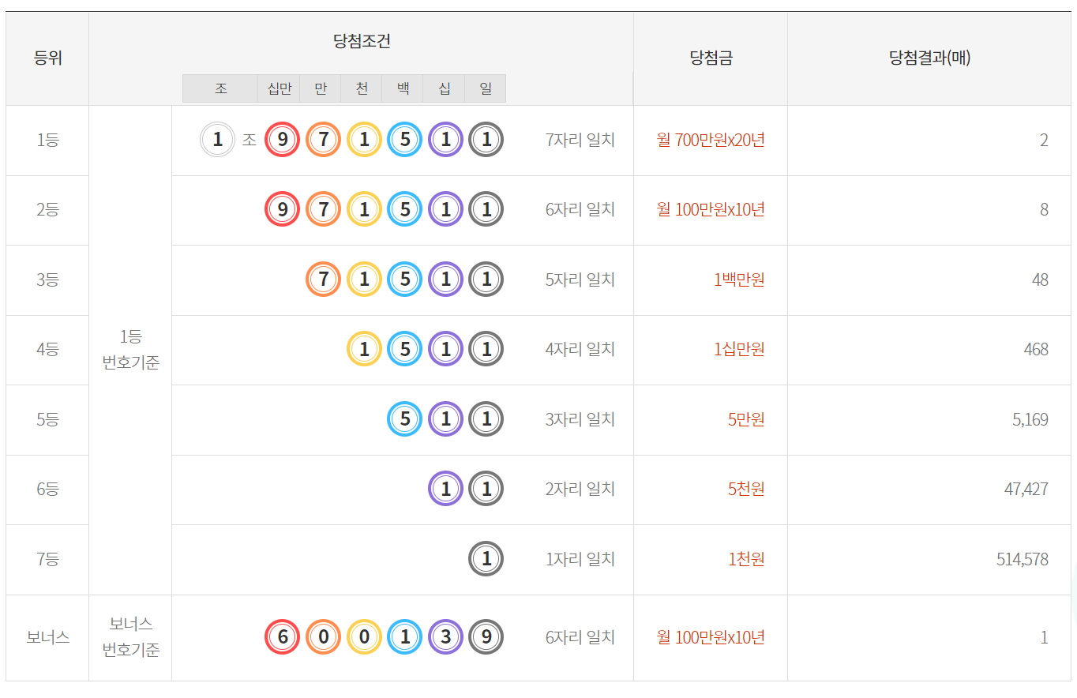1077x698 pixels.
Task: Click the orange 0 ball in 보너스 row
Action: pyautogui.click(x=323, y=637)
